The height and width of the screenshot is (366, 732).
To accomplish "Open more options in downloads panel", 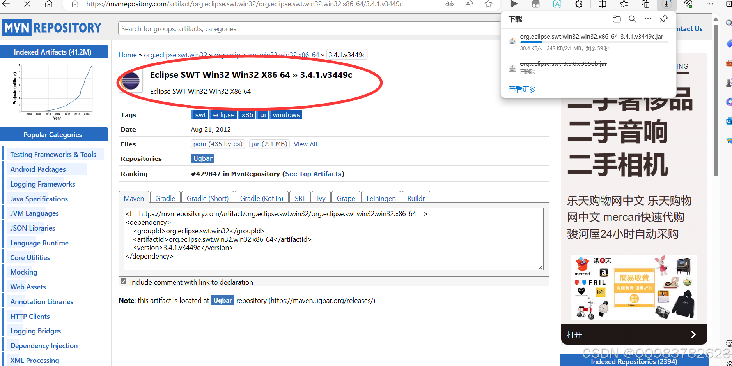I will coord(648,18).
